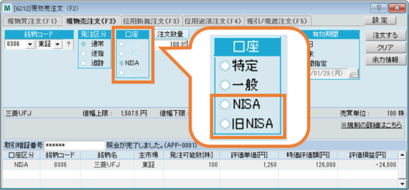Click the 三菱UFJ cell in the holdings table
The height and width of the screenshot is (190, 409).
tap(107, 165)
